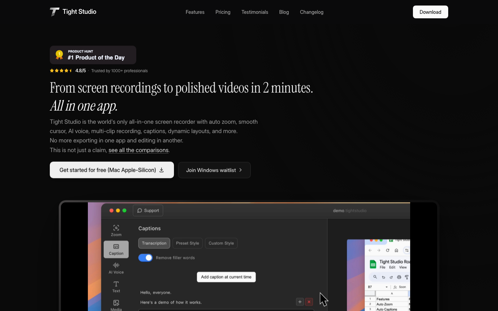The width and height of the screenshot is (498, 311).
Task: Click browser home icon in preview
Action: 396,250
